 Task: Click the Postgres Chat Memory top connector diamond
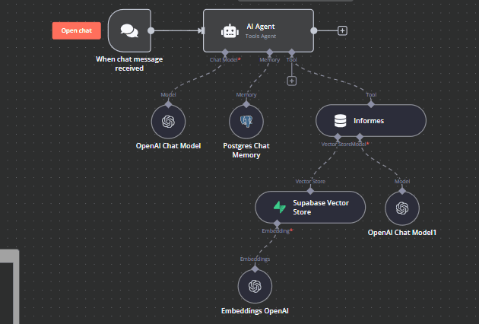coord(246,104)
